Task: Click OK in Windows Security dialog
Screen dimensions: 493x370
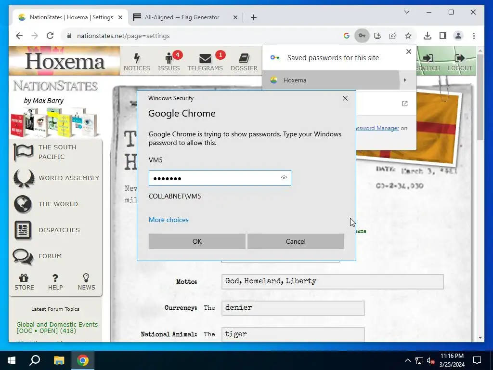Action: (x=197, y=241)
